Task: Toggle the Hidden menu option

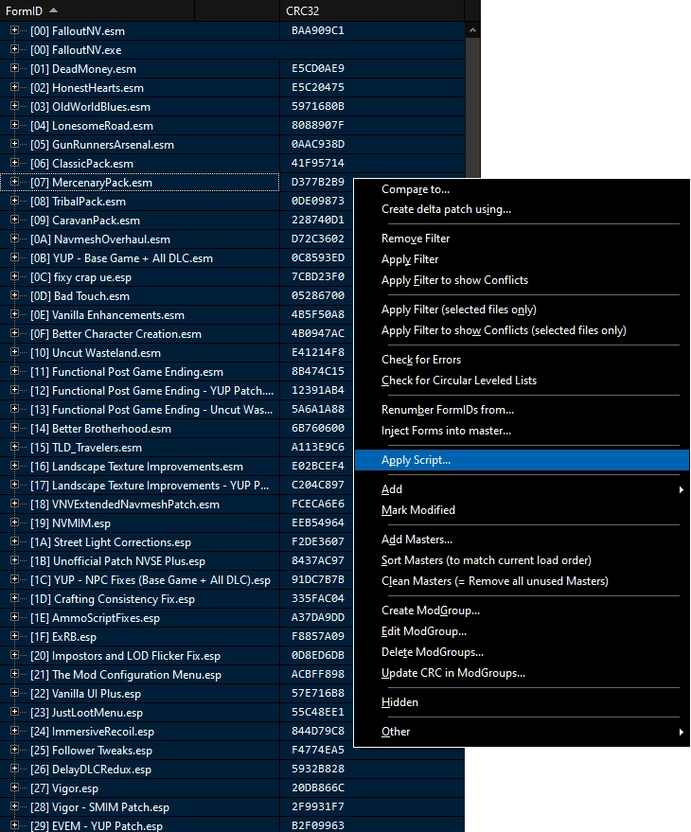Action: (399, 702)
